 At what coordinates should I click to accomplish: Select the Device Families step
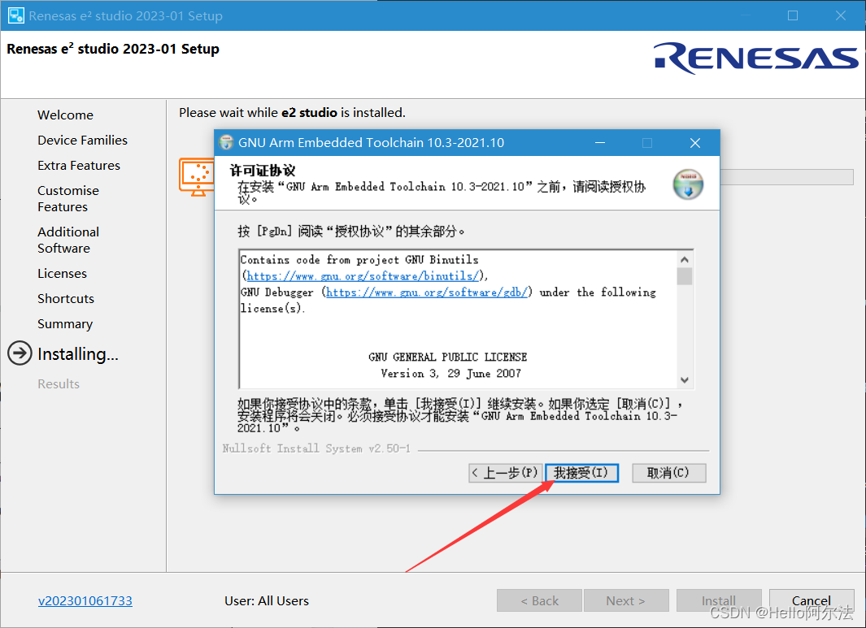tap(82, 141)
